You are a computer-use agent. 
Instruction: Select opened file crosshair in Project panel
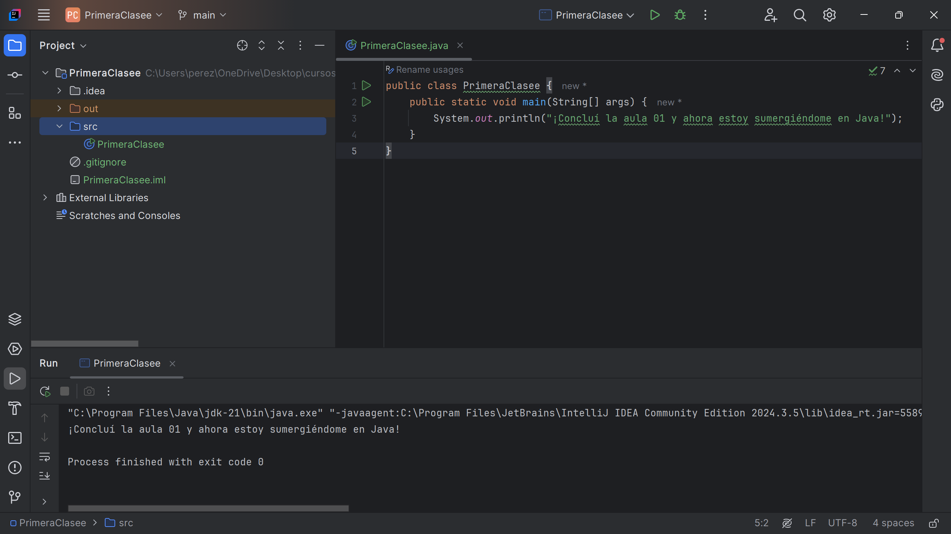(x=242, y=45)
